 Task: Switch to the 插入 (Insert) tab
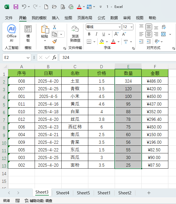coord(55,18)
